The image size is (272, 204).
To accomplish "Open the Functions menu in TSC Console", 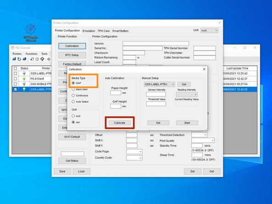I will click(31, 54).
